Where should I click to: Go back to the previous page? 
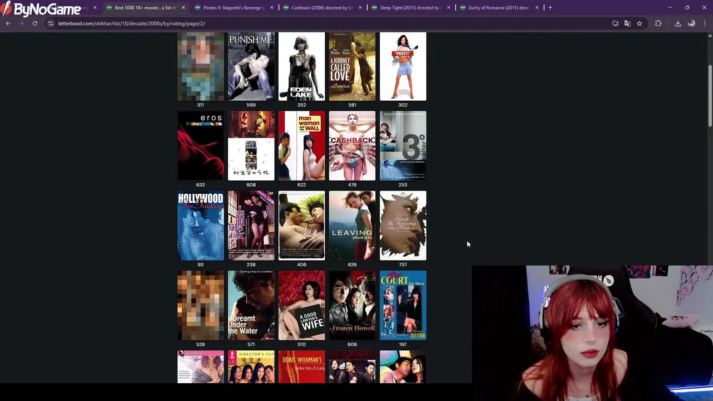tap(8, 23)
